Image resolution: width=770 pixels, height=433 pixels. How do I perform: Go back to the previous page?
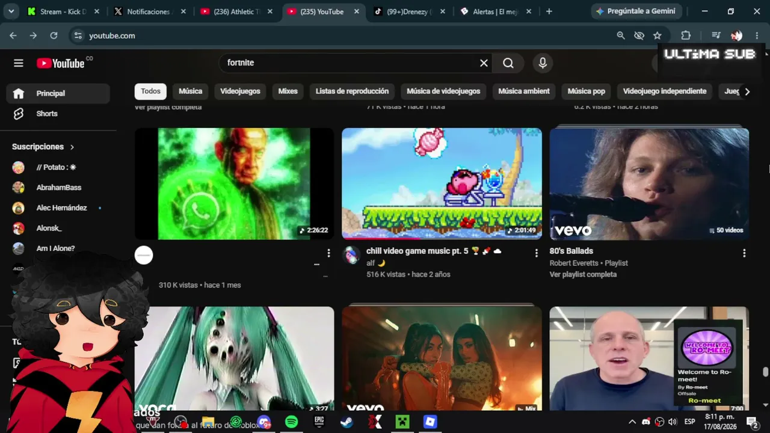(x=13, y=35)
